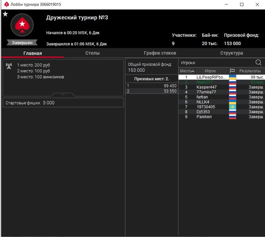This screenshot has height=237, width=265.
Task: Select player Nwin777 row
Action: coord(221,82)
